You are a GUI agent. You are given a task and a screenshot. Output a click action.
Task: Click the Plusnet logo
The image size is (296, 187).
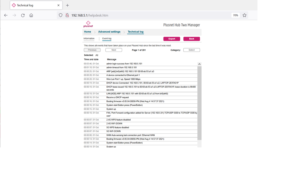(x=88, y=25)
